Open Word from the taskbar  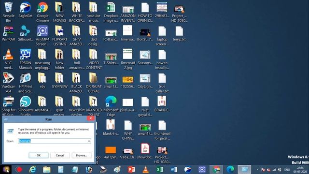pyautogui.click(x=174, y=170)
